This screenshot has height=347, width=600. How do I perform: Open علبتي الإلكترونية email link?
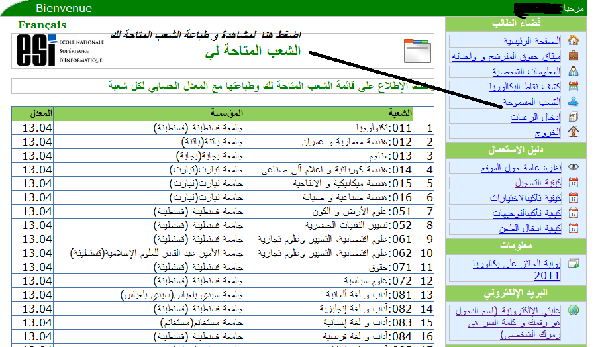508,322
